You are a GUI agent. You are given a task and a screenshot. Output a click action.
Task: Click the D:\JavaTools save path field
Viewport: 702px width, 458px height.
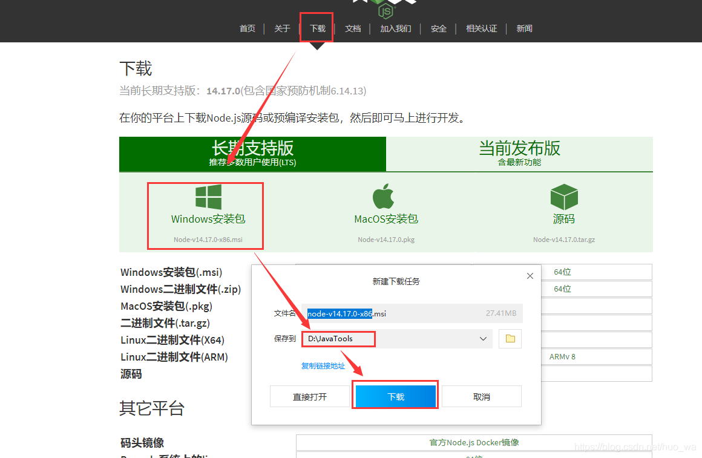396,339
